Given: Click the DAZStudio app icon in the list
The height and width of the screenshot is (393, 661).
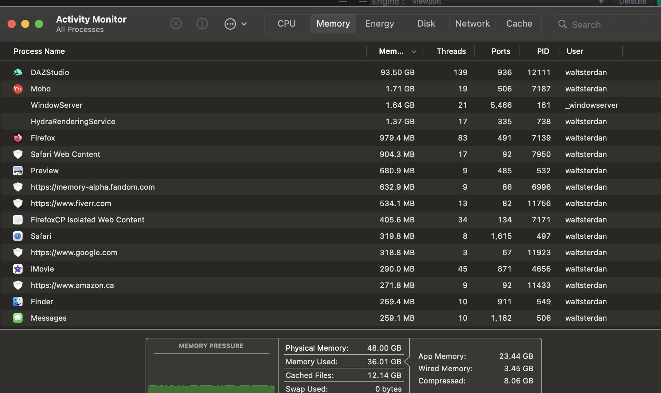Looking at the screenshot, I should (x=18, y=72).
